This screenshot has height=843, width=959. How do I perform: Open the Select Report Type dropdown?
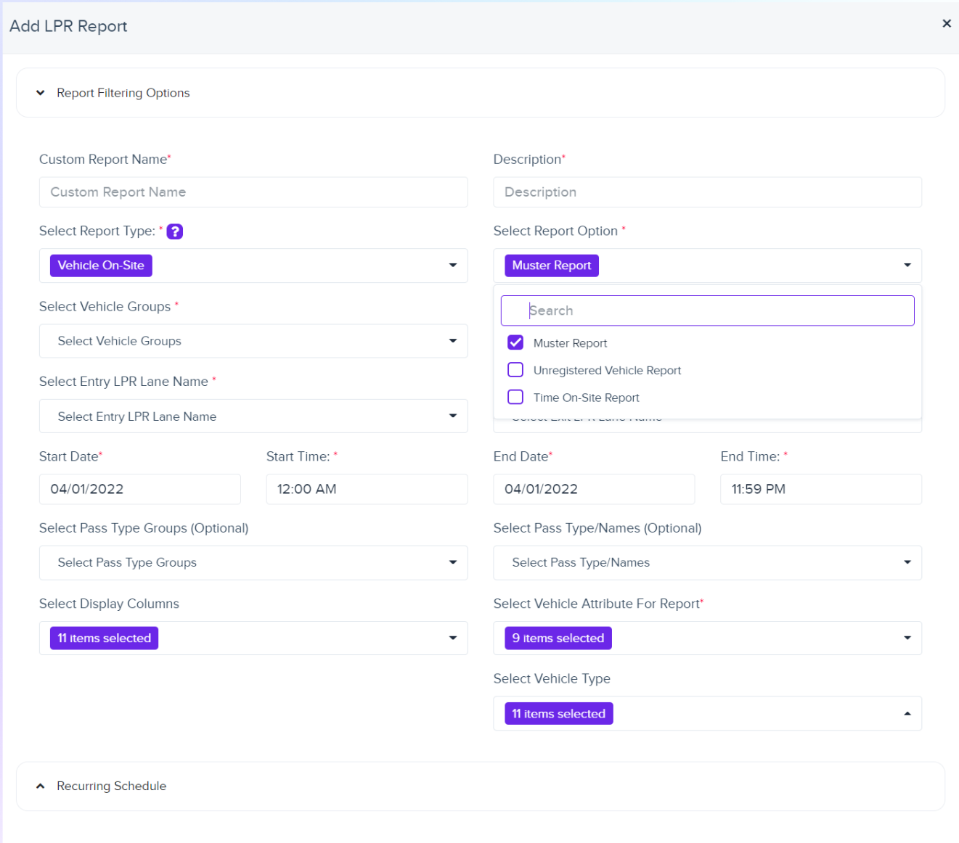coord(453,265)
